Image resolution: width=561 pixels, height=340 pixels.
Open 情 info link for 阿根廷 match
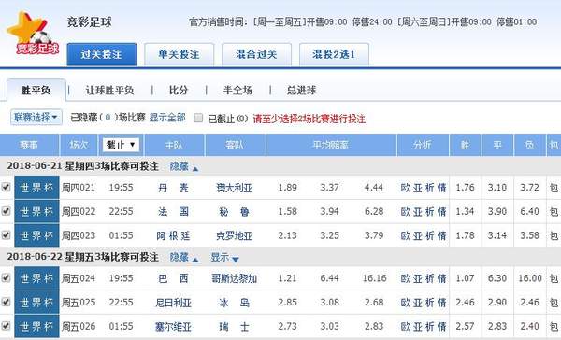[x=441, y=235]
